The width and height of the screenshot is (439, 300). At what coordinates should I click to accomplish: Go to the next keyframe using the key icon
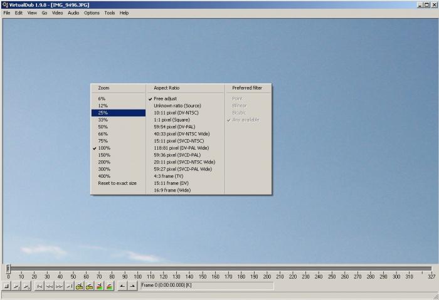point(90,286)
